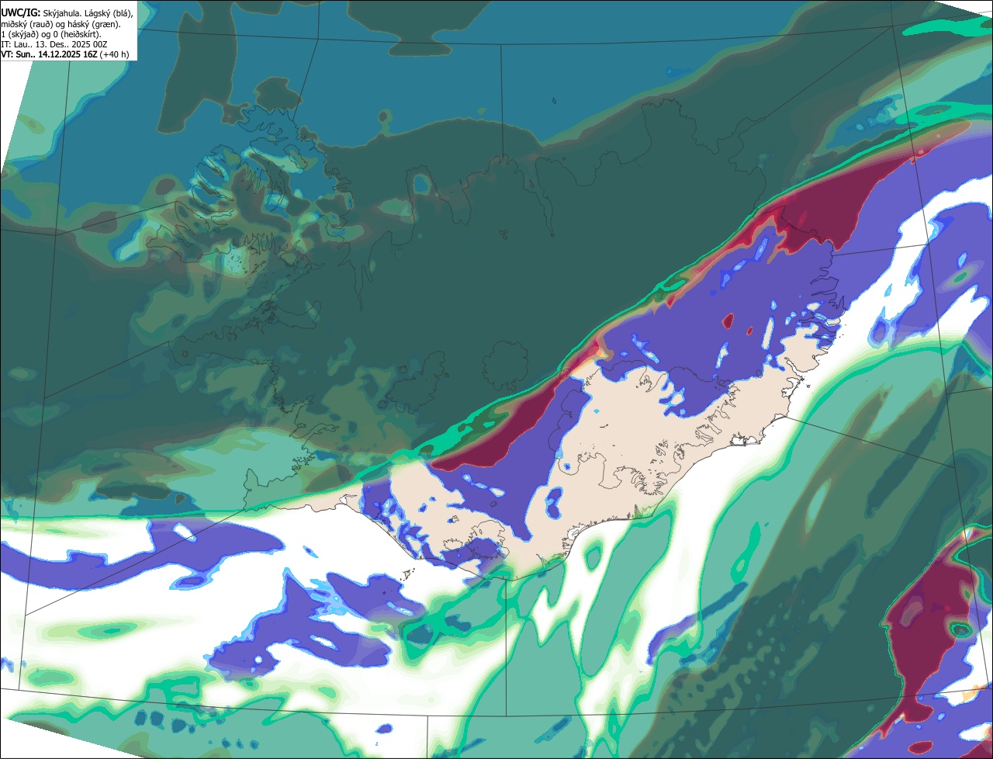Click the initial time "IT: Lau.. 13. Des.. 2025 00Z"
The height and width of the screenshot is (759, 993).
pos(54,44)
